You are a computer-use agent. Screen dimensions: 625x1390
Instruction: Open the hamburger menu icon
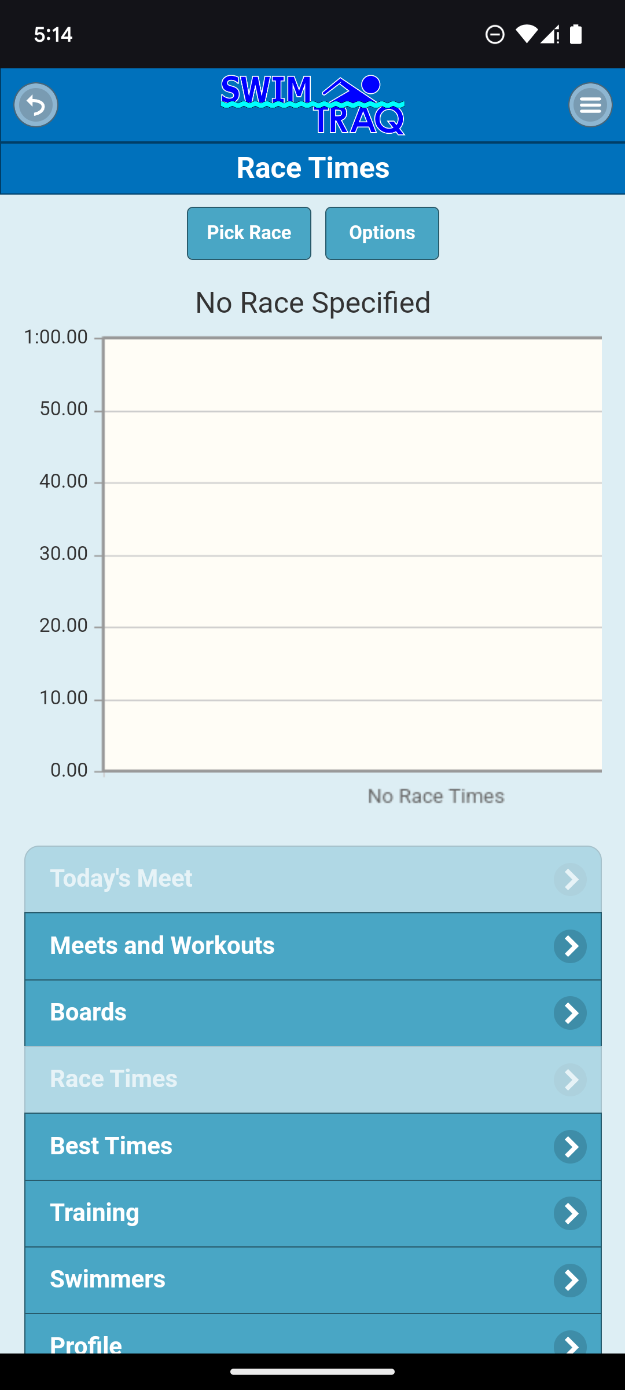pos(590,105)
